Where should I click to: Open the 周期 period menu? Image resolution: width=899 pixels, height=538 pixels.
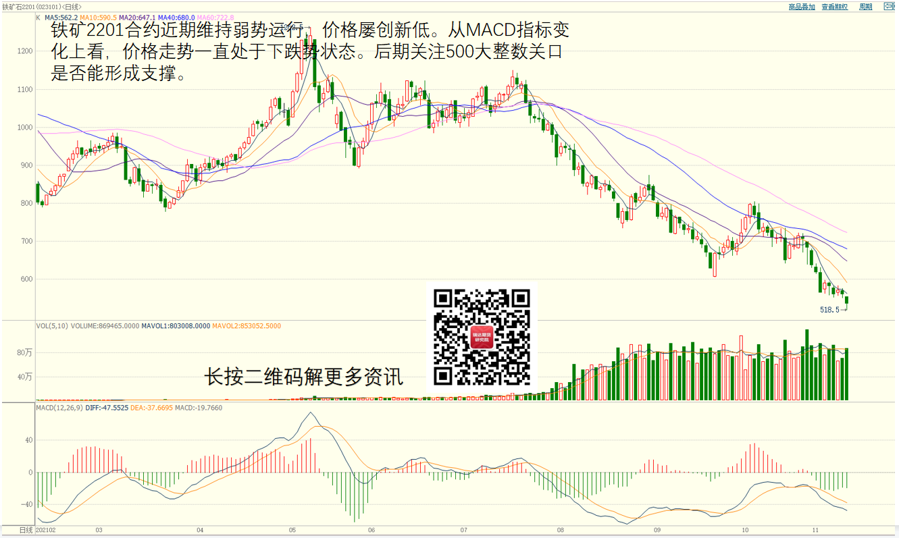click(x=865, y=7)
